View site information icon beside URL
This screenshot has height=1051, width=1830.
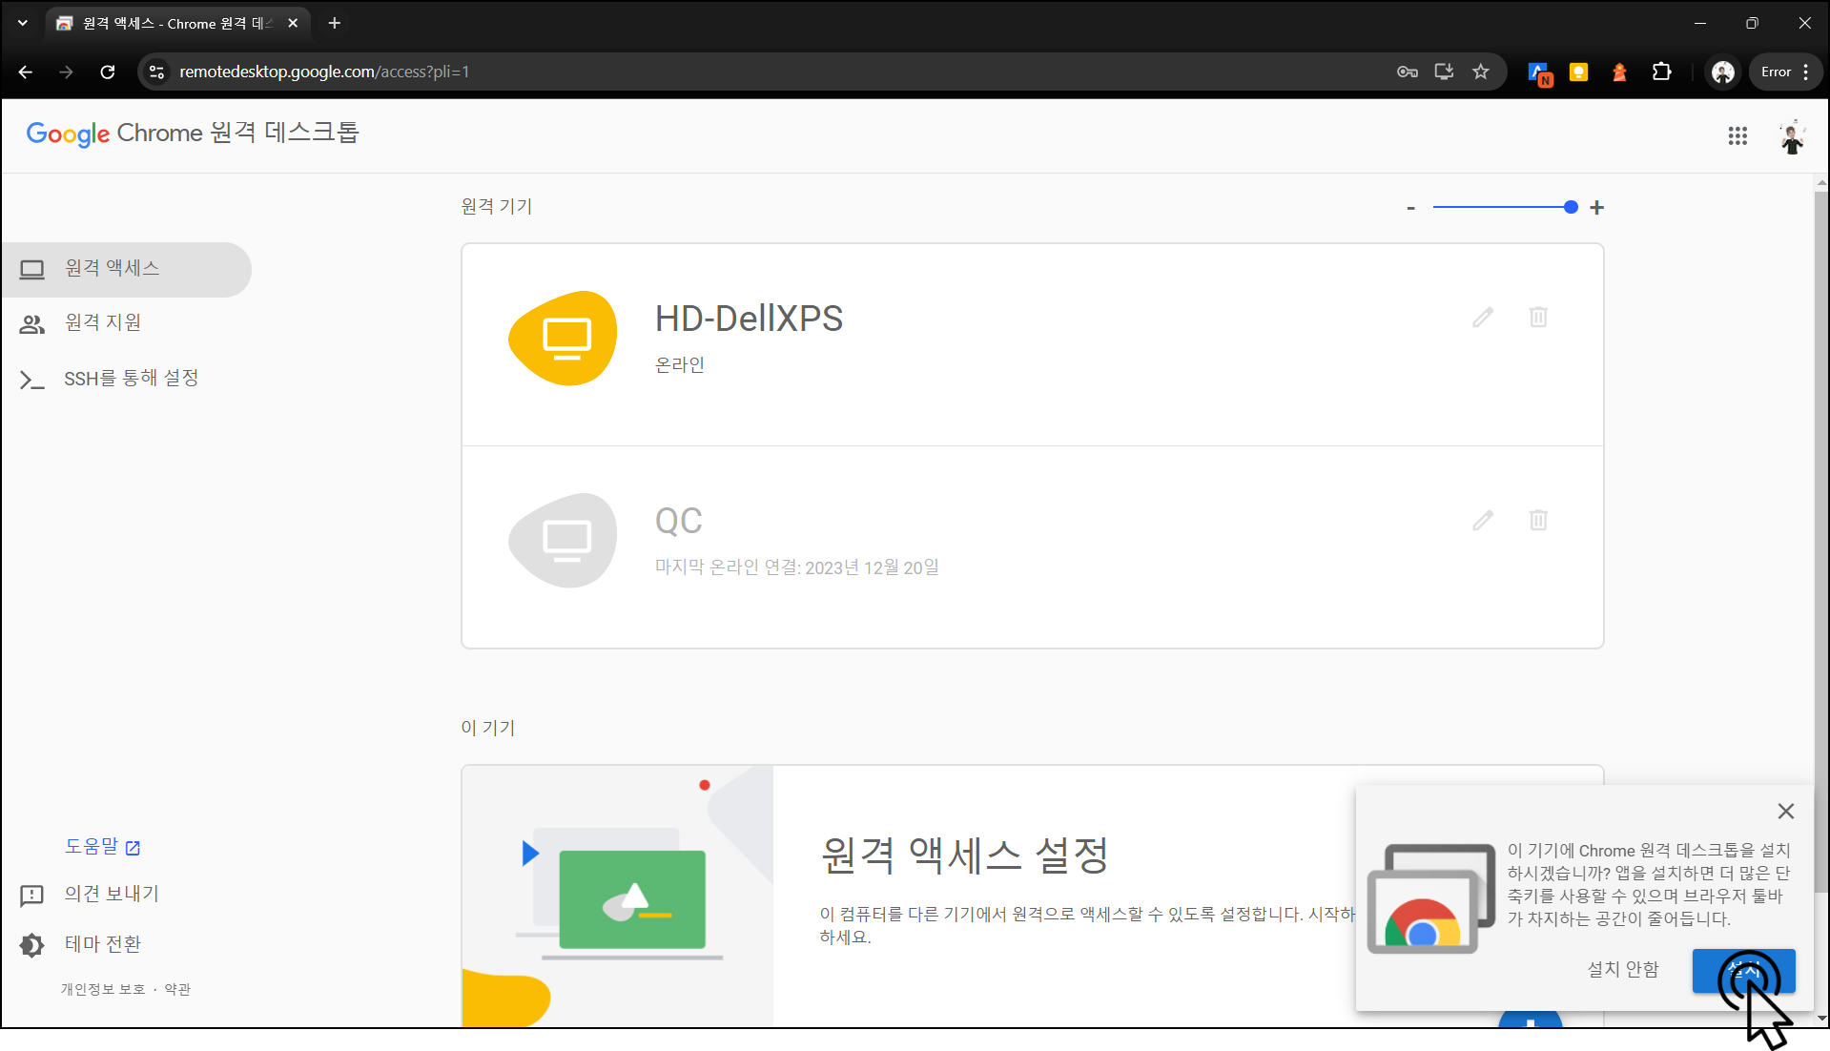pyautogui.click(x=157, y=72)
